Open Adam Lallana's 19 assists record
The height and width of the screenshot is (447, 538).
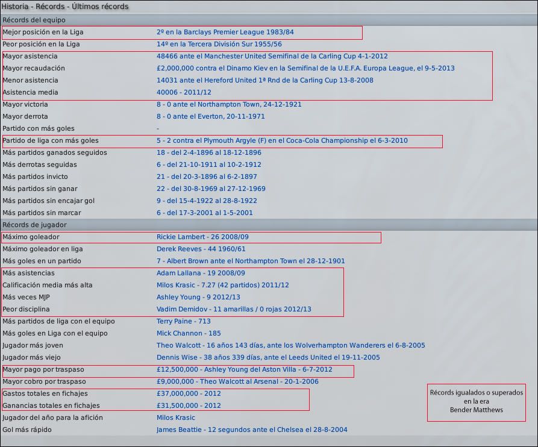point(201,273)
